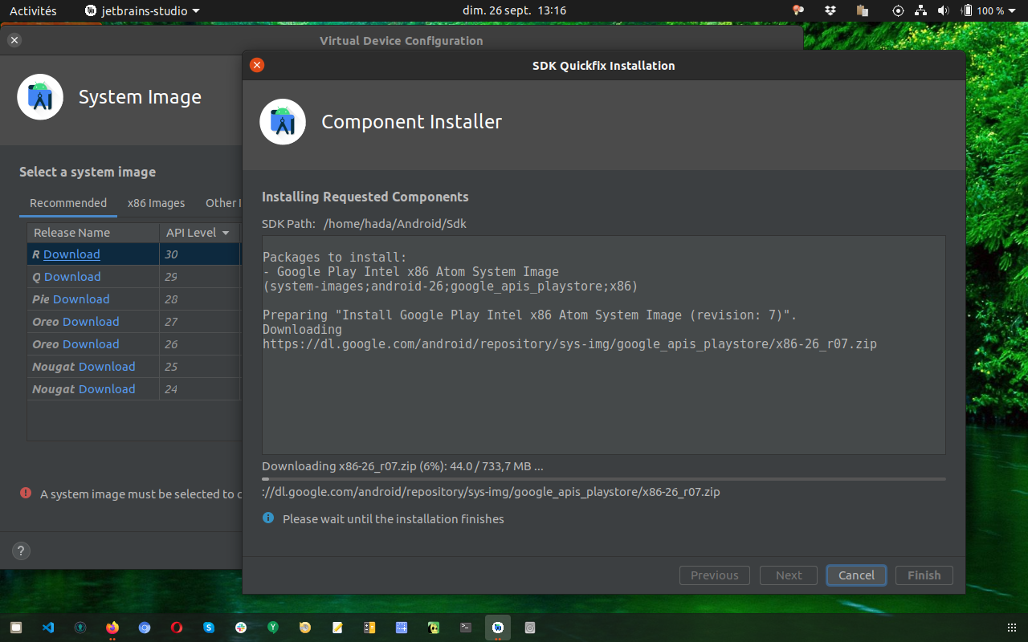Click the blue info icon near wait message
Screen dimensions: 1028x642
point(268,518)
